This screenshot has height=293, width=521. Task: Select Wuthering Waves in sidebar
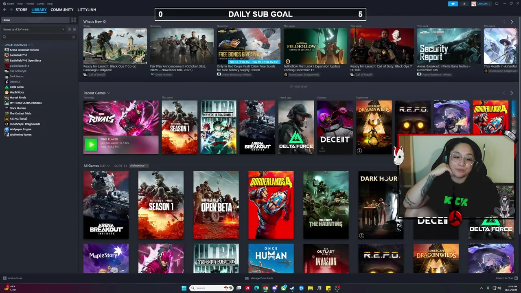tap(20, 135)
